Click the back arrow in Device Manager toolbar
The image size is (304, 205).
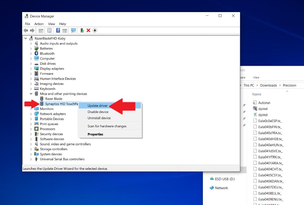pyautogui.click(x=26, y=30)
